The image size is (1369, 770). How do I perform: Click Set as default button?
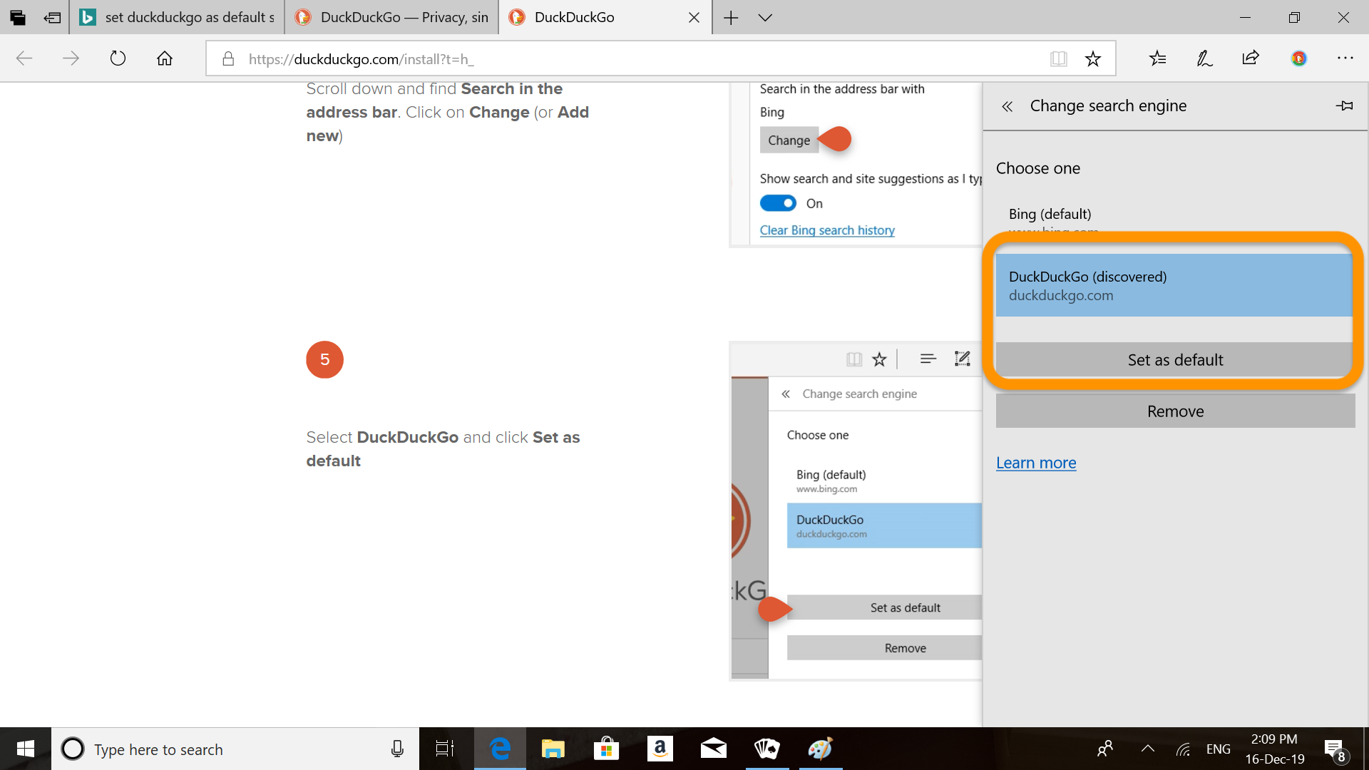point(1174,360)
